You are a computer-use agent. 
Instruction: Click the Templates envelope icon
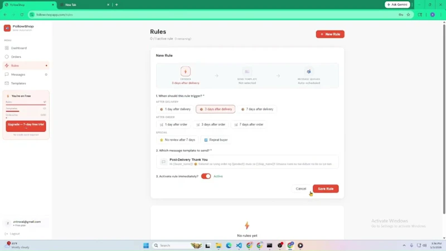click(7, 83)
